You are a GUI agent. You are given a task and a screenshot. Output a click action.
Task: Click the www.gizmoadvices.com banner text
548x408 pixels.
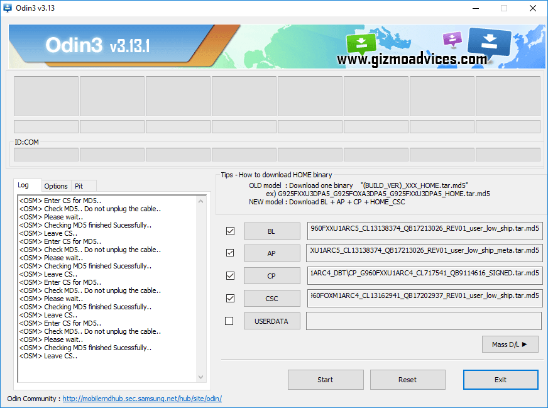click(x=412, y=60)
